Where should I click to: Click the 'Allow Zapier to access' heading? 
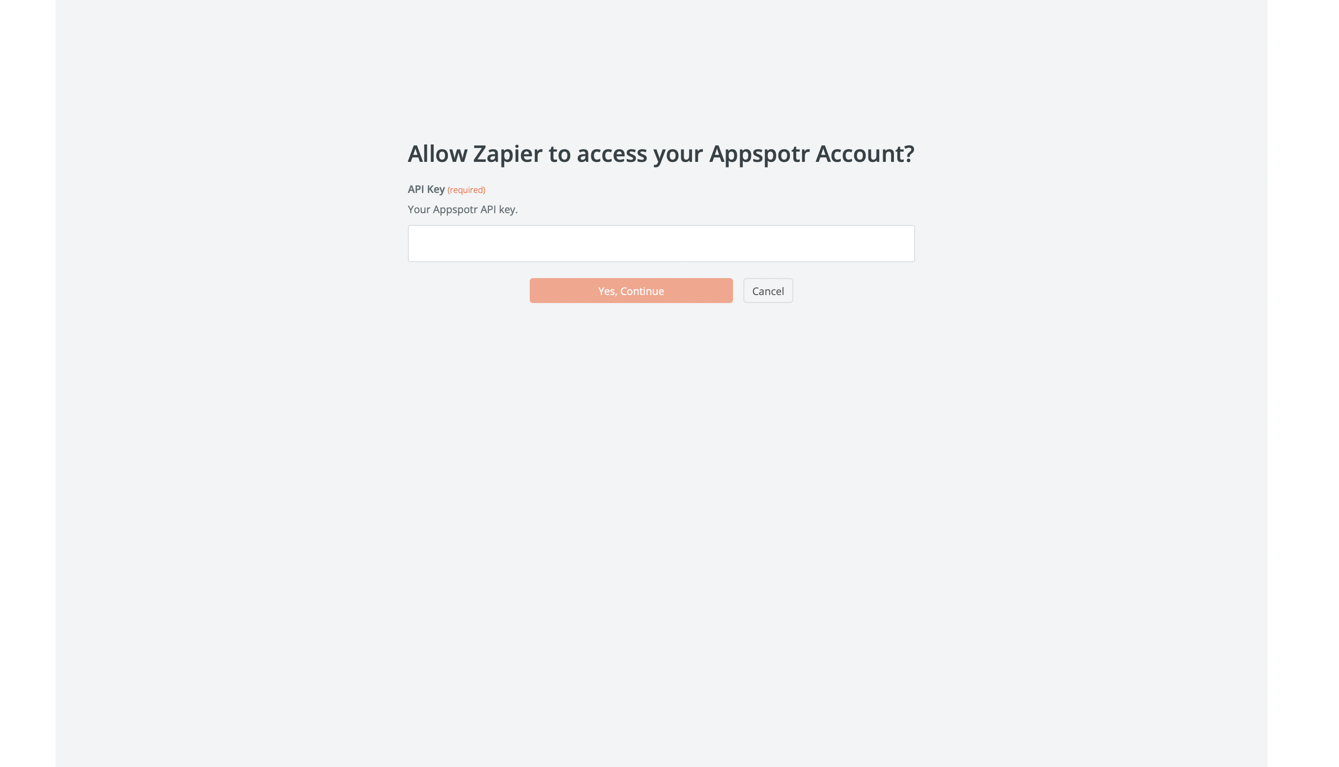(661, 154)
